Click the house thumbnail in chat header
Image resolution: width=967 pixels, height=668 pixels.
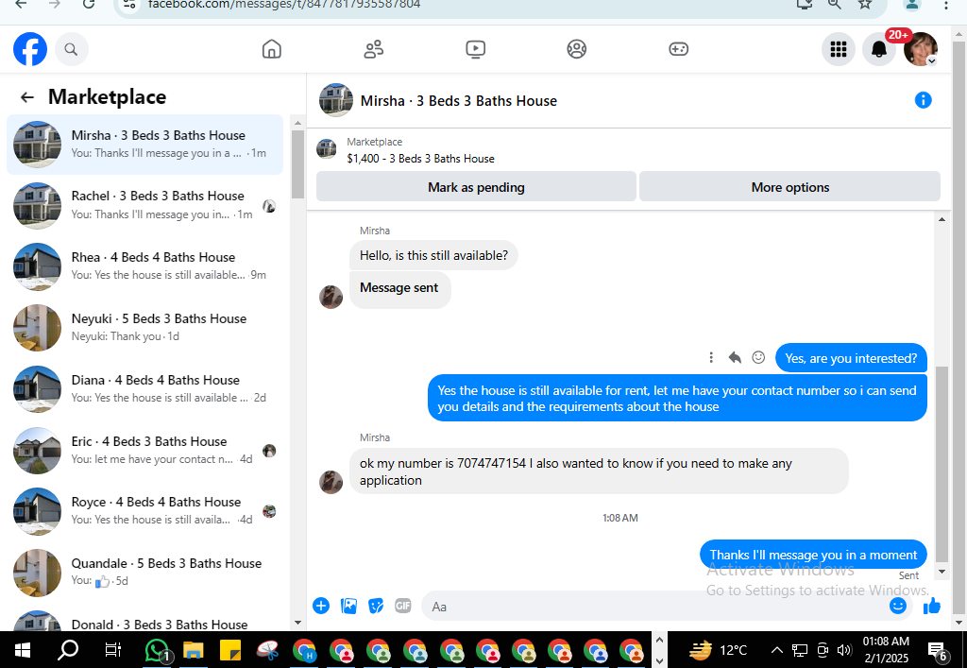[x=336, y=100]
